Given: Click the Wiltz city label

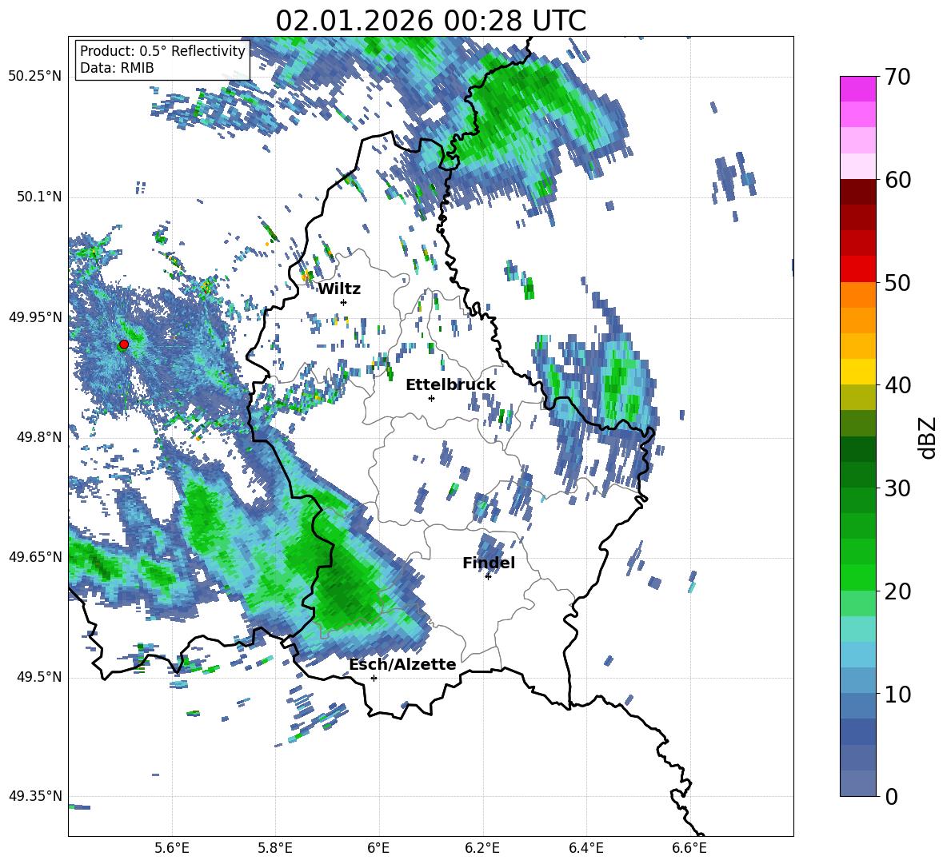Looking at the screenshot, I should pyautogui.click(x=339, y=289).
